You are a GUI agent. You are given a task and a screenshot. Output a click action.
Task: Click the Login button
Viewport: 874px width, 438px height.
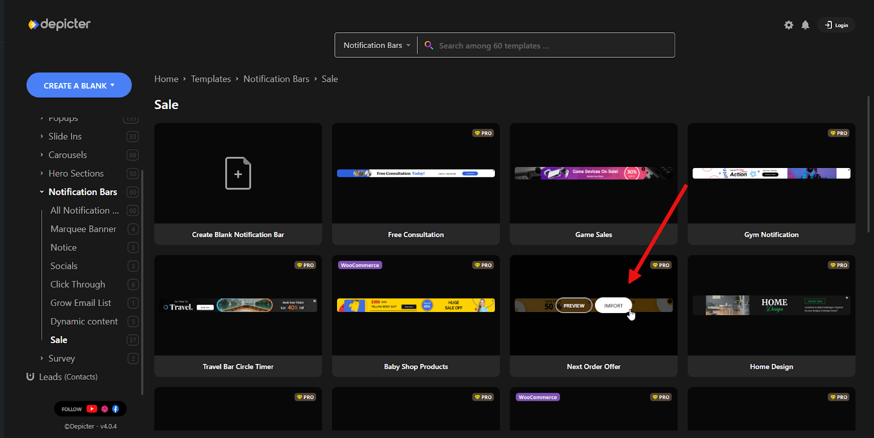point(836,25)
